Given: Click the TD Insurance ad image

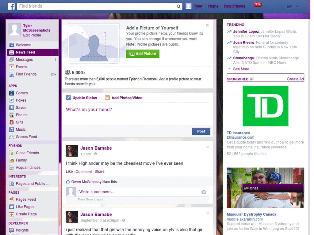Looking at the screenshot, I should [265, 106].
